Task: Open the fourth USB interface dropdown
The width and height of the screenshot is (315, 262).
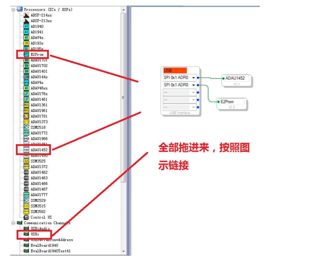Action: click(194, 100)
